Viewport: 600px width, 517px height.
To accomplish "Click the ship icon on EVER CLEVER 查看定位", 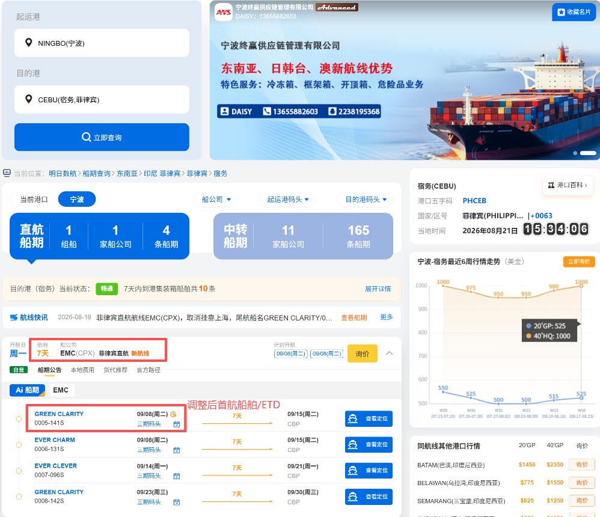I will coord(353,470).
